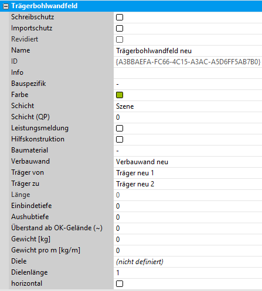Image resolution: width=262 pixels, height=291 pixels.
Task: Click the empty Info value field
Action: (x=188, y=73)
